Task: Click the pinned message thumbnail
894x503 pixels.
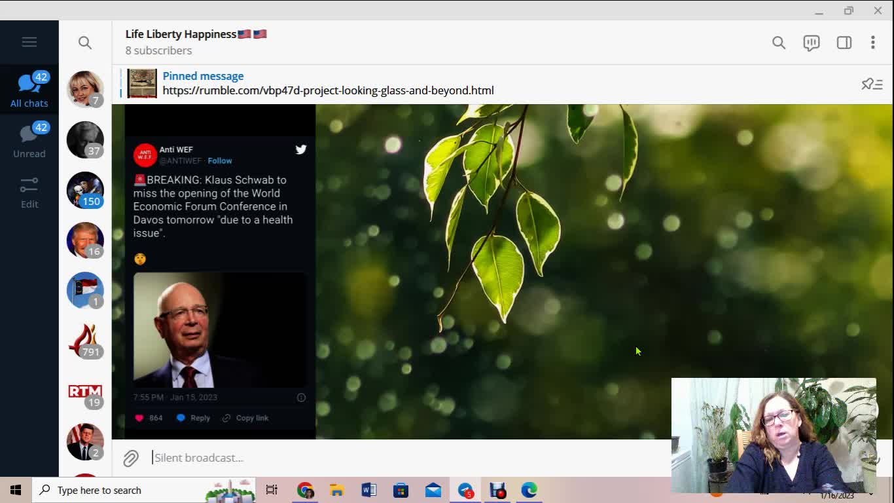Action: click(x=142, y=83)
